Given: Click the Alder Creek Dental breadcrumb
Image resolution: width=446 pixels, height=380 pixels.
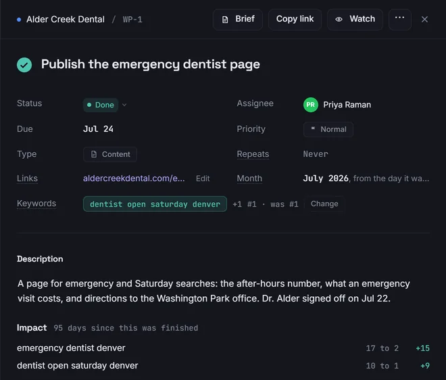Looking at the screenshot, I should (66, 20).
